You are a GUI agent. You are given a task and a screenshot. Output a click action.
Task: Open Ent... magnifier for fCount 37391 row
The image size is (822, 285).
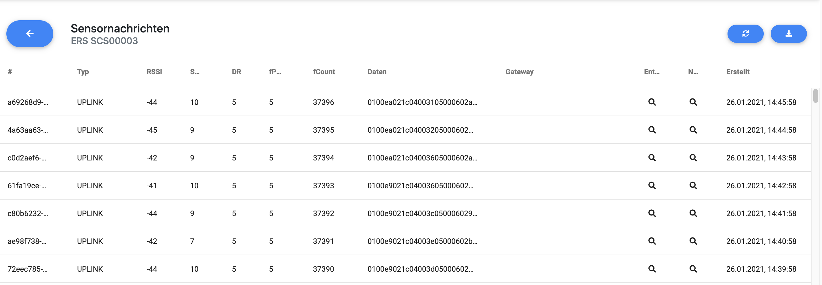click(652, 241)
